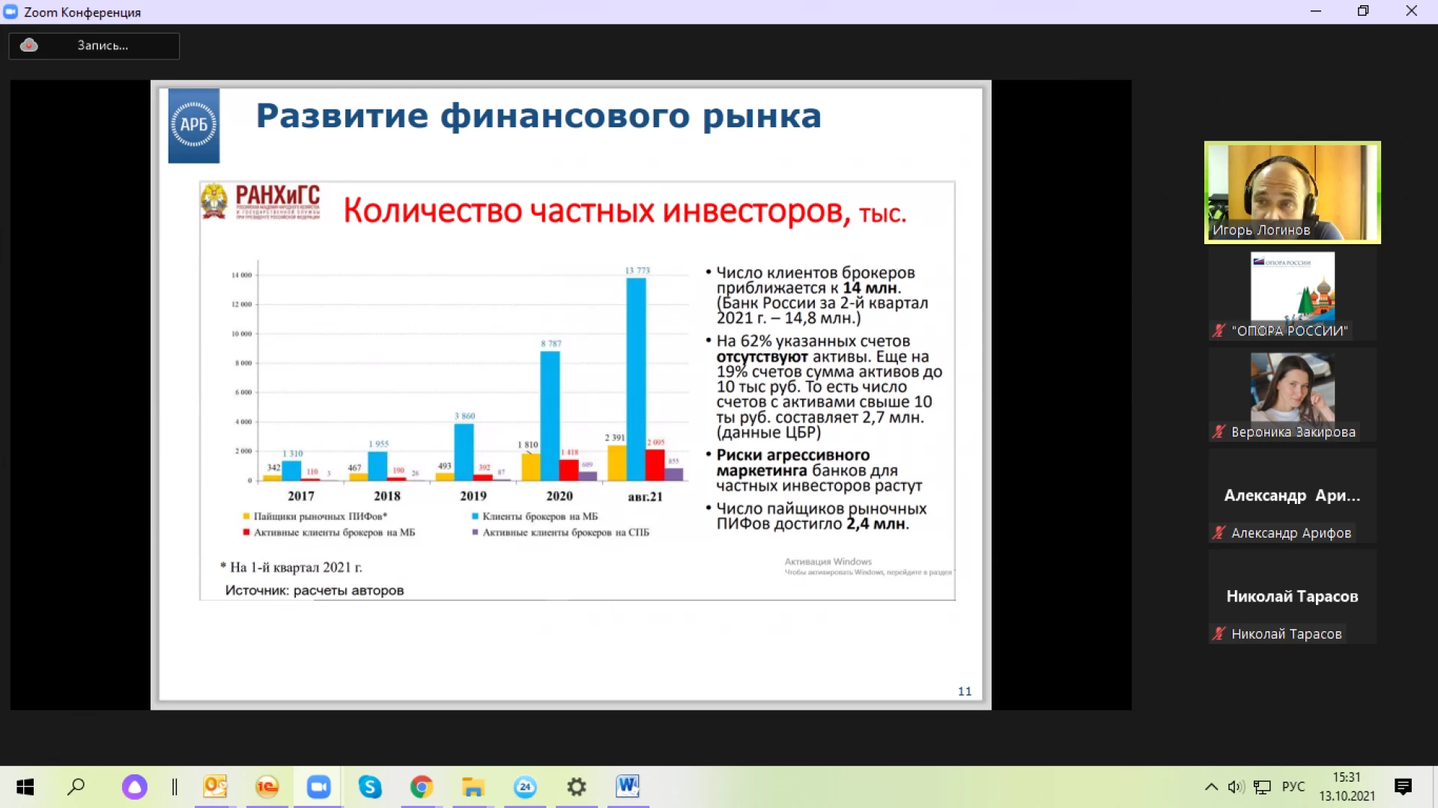Open the Bitrix24 taskbar icon
This screenshot has height=808, width=1438.
pyautogui.click(x=525, y=787)
